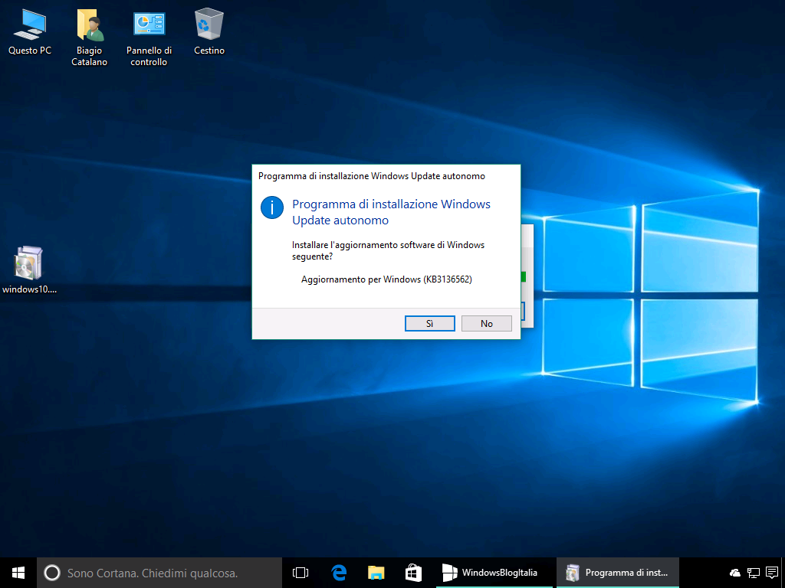
Task: Click the Cortana search box
Action: tap(159, 573)
